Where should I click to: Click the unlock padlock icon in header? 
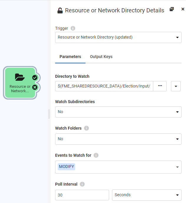(60, 11)
